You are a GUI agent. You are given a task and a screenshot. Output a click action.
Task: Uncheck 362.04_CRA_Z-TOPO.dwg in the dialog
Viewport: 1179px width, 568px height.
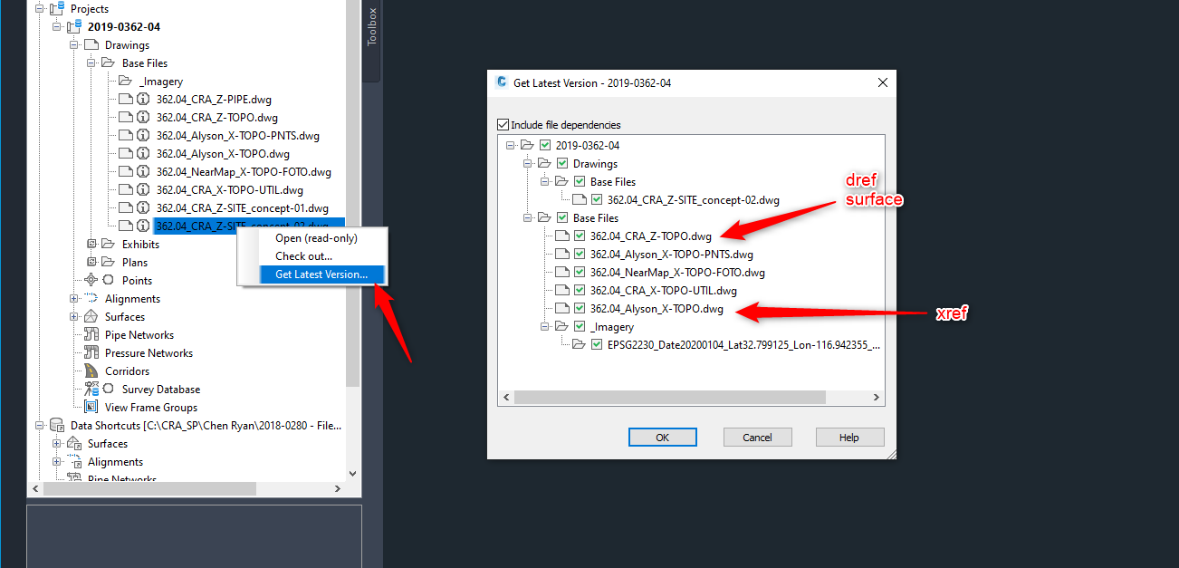(581, 236)
